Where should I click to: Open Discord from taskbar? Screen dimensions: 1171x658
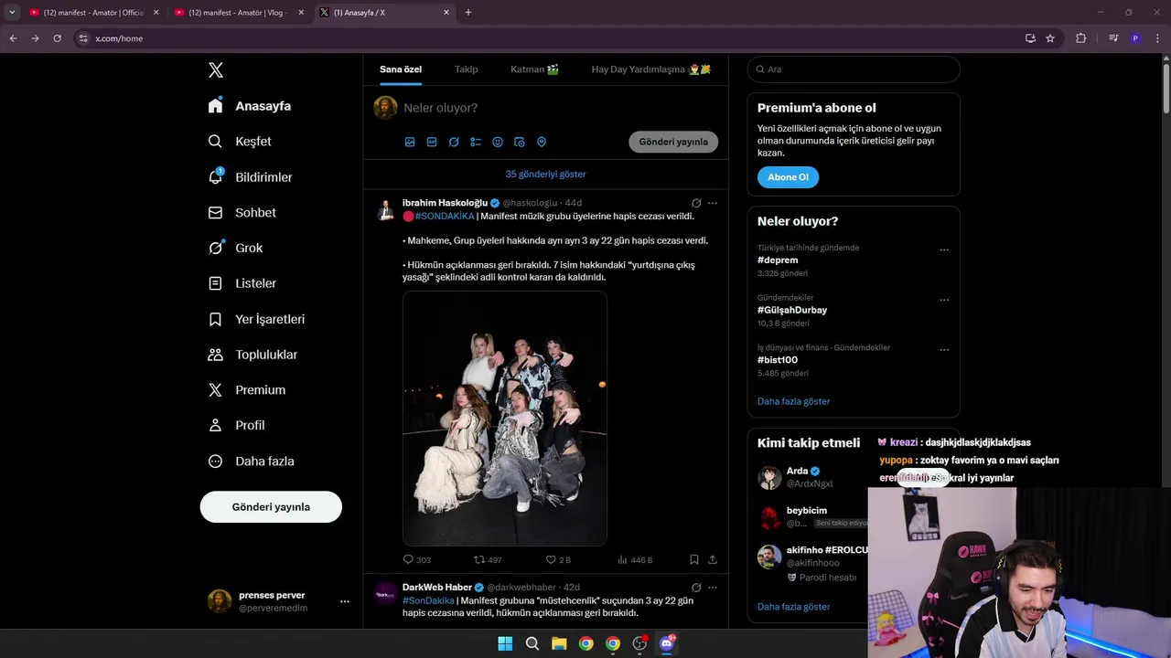tap(667, 643)
